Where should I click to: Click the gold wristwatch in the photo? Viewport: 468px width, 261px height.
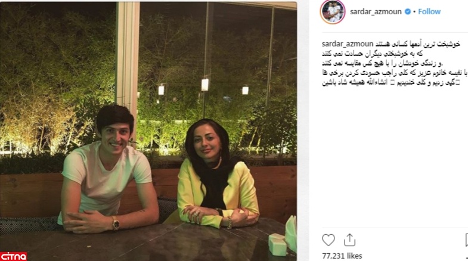[116, 223]
